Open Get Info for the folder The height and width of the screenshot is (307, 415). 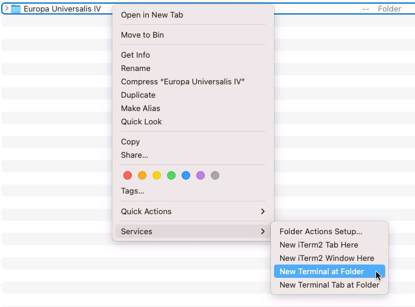(x=135, y=55)
